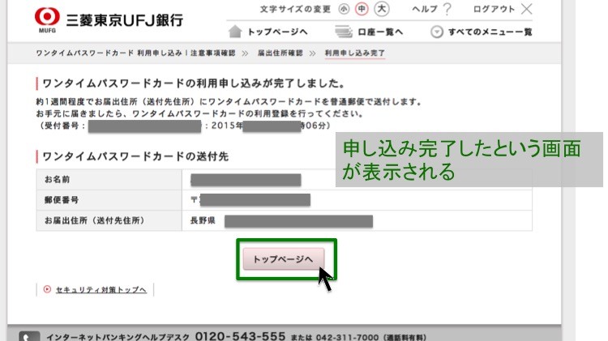Open すべてのメニュー一覧 menu
The height and width of the screenshot is (341, 608).
[x=490, y=32]
